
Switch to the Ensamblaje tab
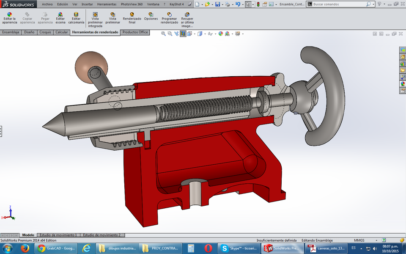point(11,32)
